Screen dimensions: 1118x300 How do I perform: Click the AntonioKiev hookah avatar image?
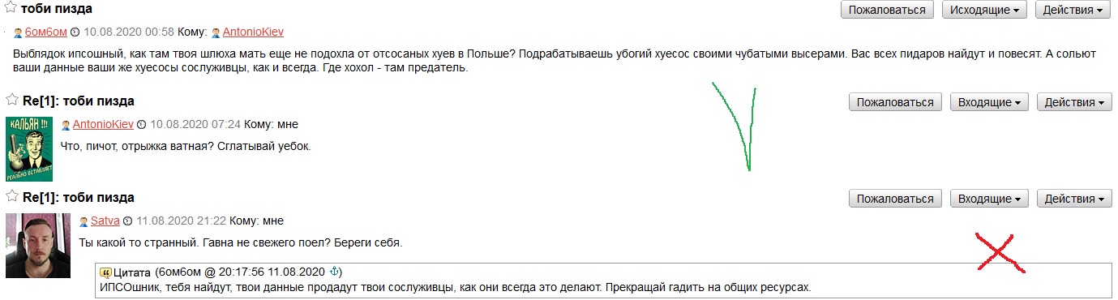(x=30, y=149)
